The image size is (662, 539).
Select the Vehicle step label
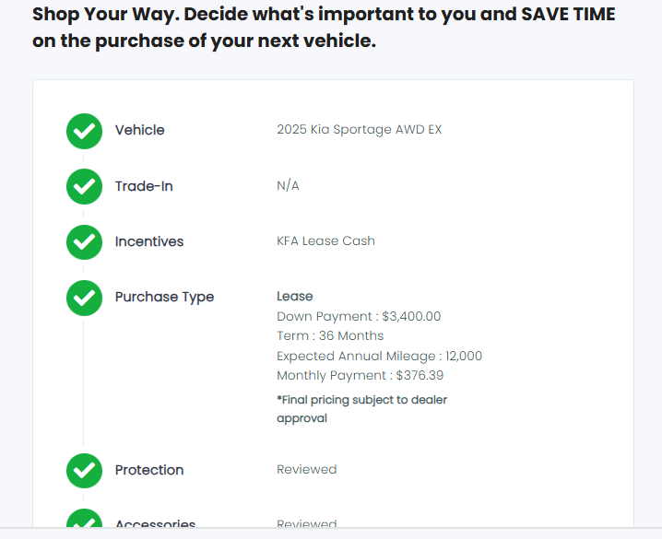click(x=139, y=130)
